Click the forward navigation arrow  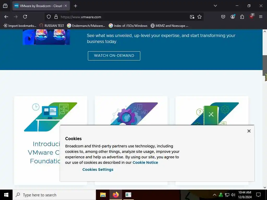click(16, 17)
